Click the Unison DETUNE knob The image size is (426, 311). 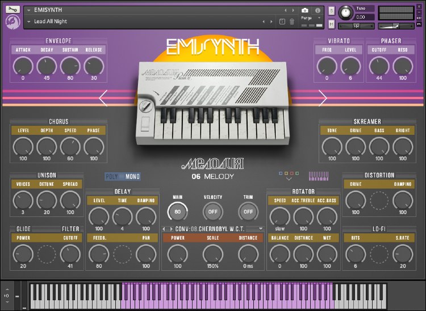47,200
